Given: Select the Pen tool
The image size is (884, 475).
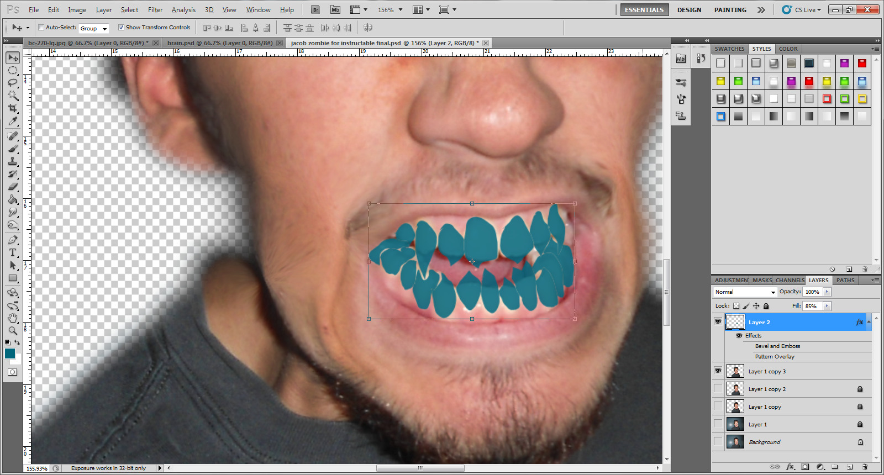Looking at the screenshot, I should pos(13,240).
